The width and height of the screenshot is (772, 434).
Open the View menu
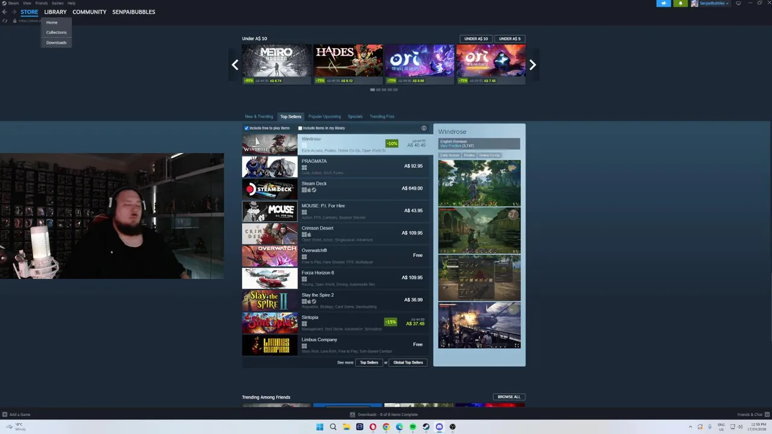pos(27,3)
